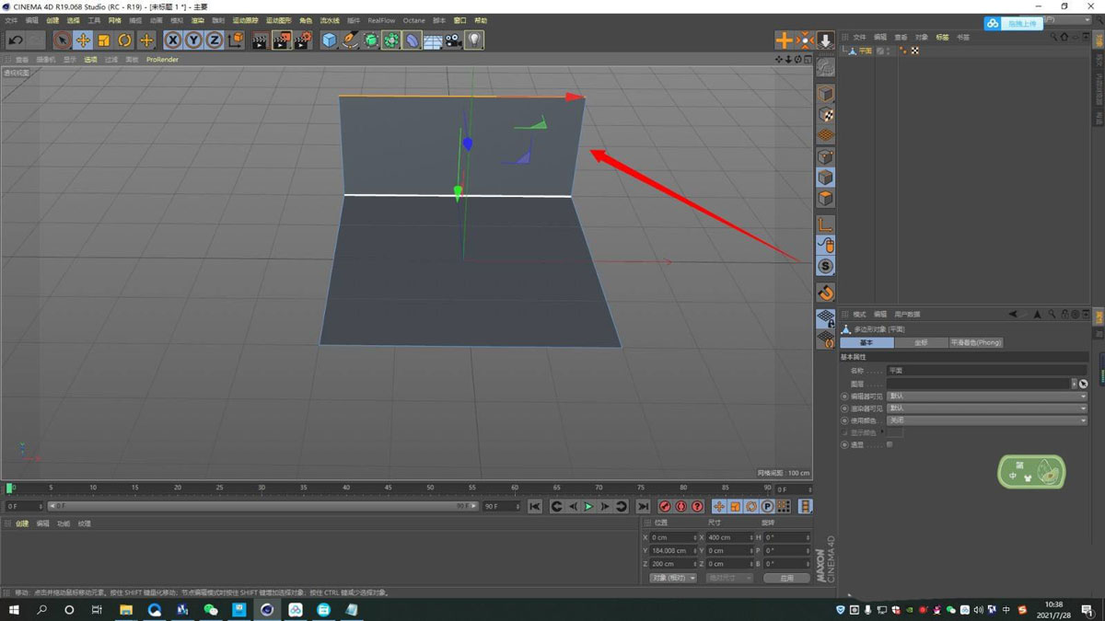Open the 使用颜色 dropdown set to 关闭

pyautogui.click(x=984, y=420)
